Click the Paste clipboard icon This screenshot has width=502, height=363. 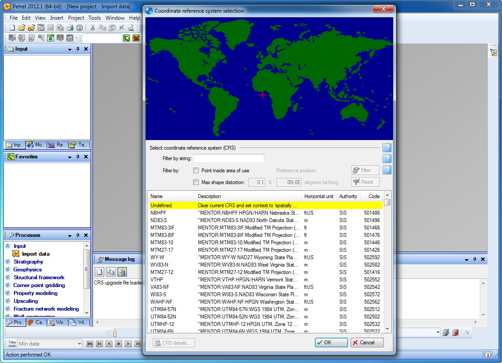(x=112, y=28)
